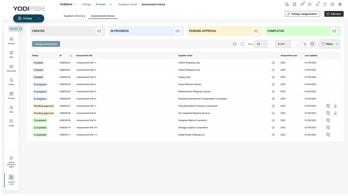348x196 pixels.
Task: Click the YODIFEM logo
Action: coord(29,9)
